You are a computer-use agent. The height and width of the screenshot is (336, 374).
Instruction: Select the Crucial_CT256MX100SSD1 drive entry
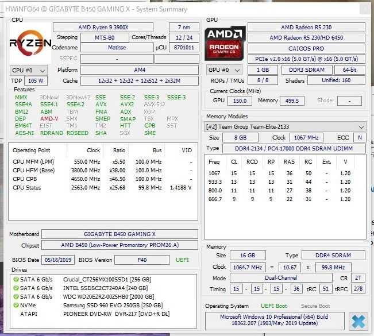click(x=103, y=279)
